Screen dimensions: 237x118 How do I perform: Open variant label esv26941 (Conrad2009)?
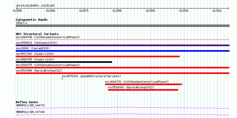click(x=33, y=48)
